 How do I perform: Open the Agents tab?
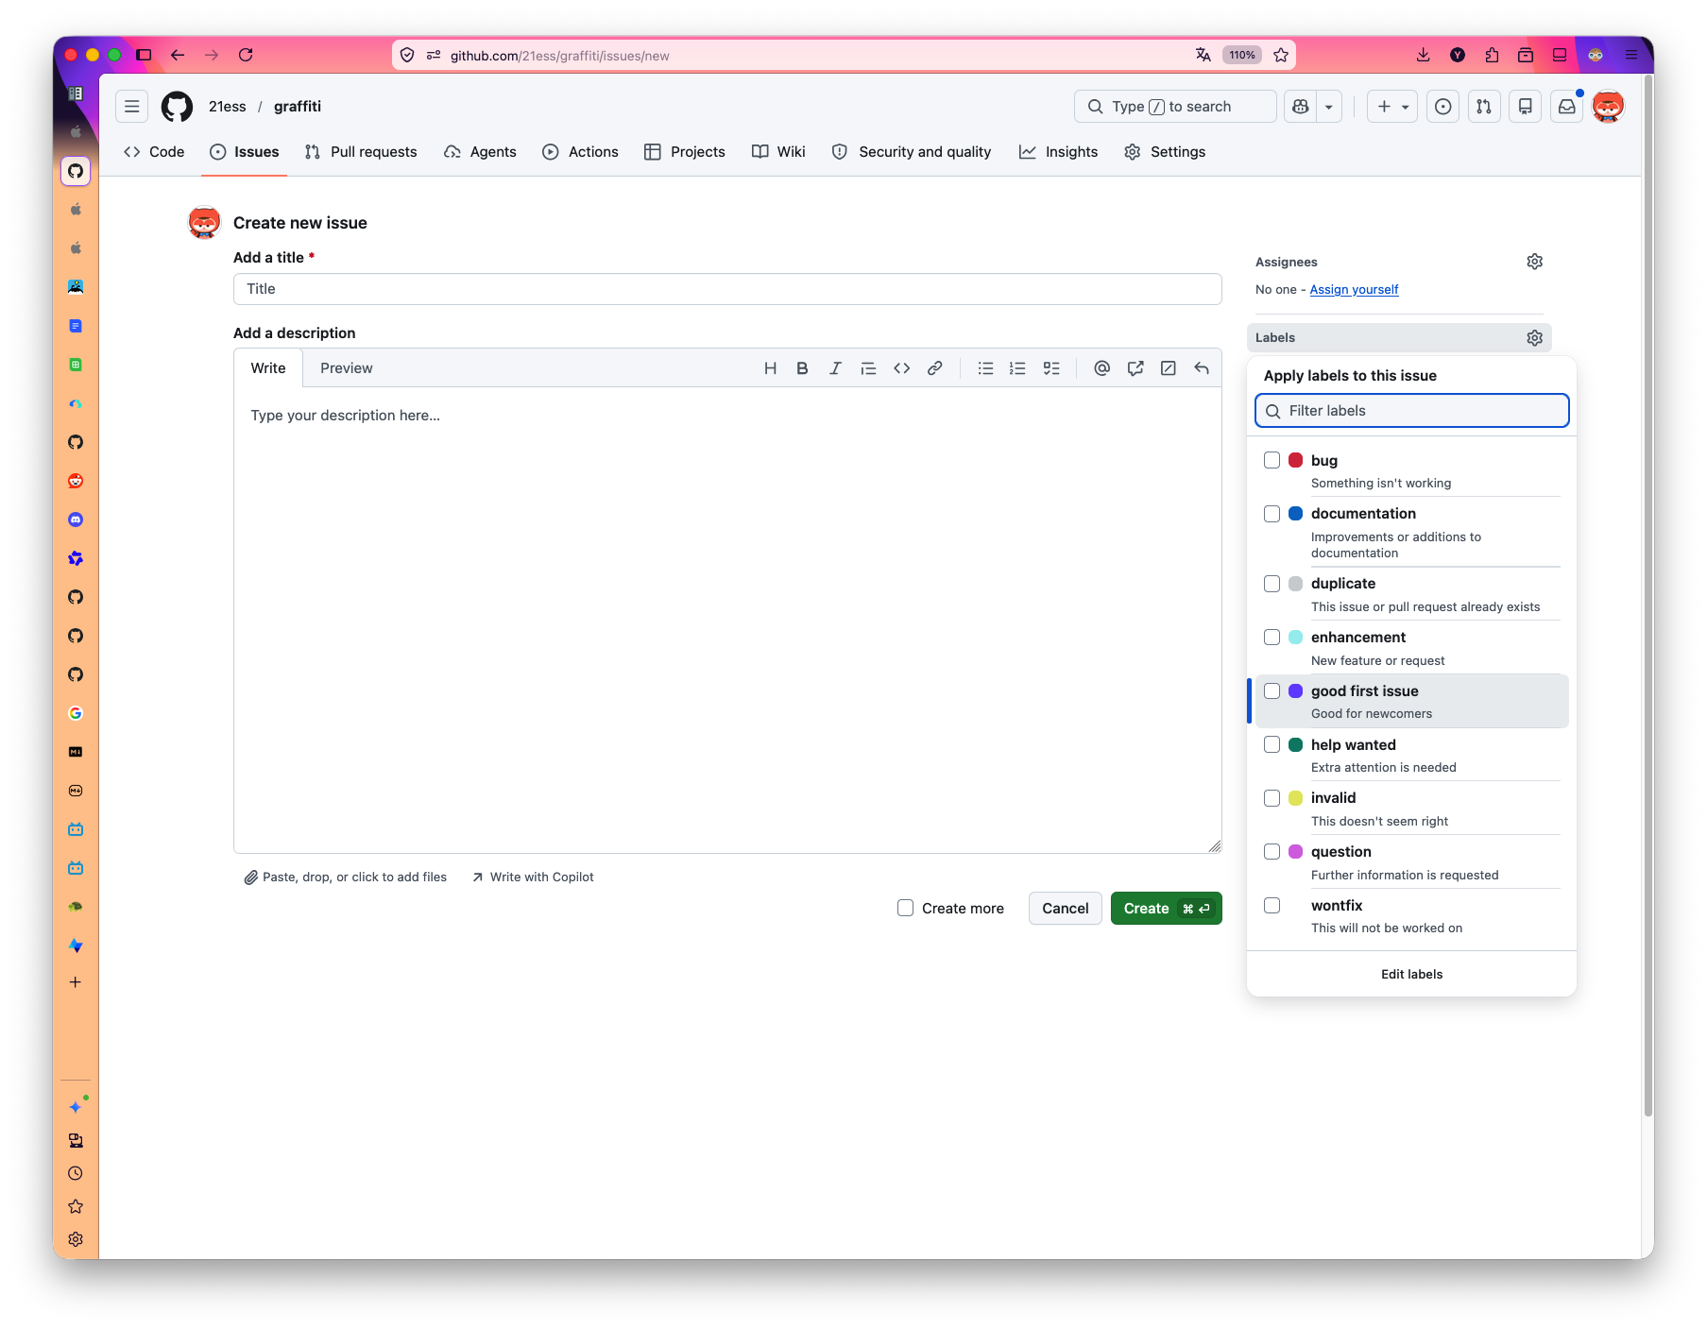pyautogui.click(x=480, y=152)
